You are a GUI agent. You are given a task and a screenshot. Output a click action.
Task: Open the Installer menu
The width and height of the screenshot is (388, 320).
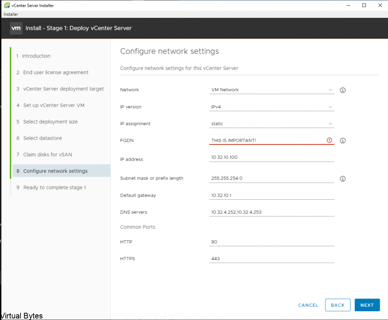point(11,14)
